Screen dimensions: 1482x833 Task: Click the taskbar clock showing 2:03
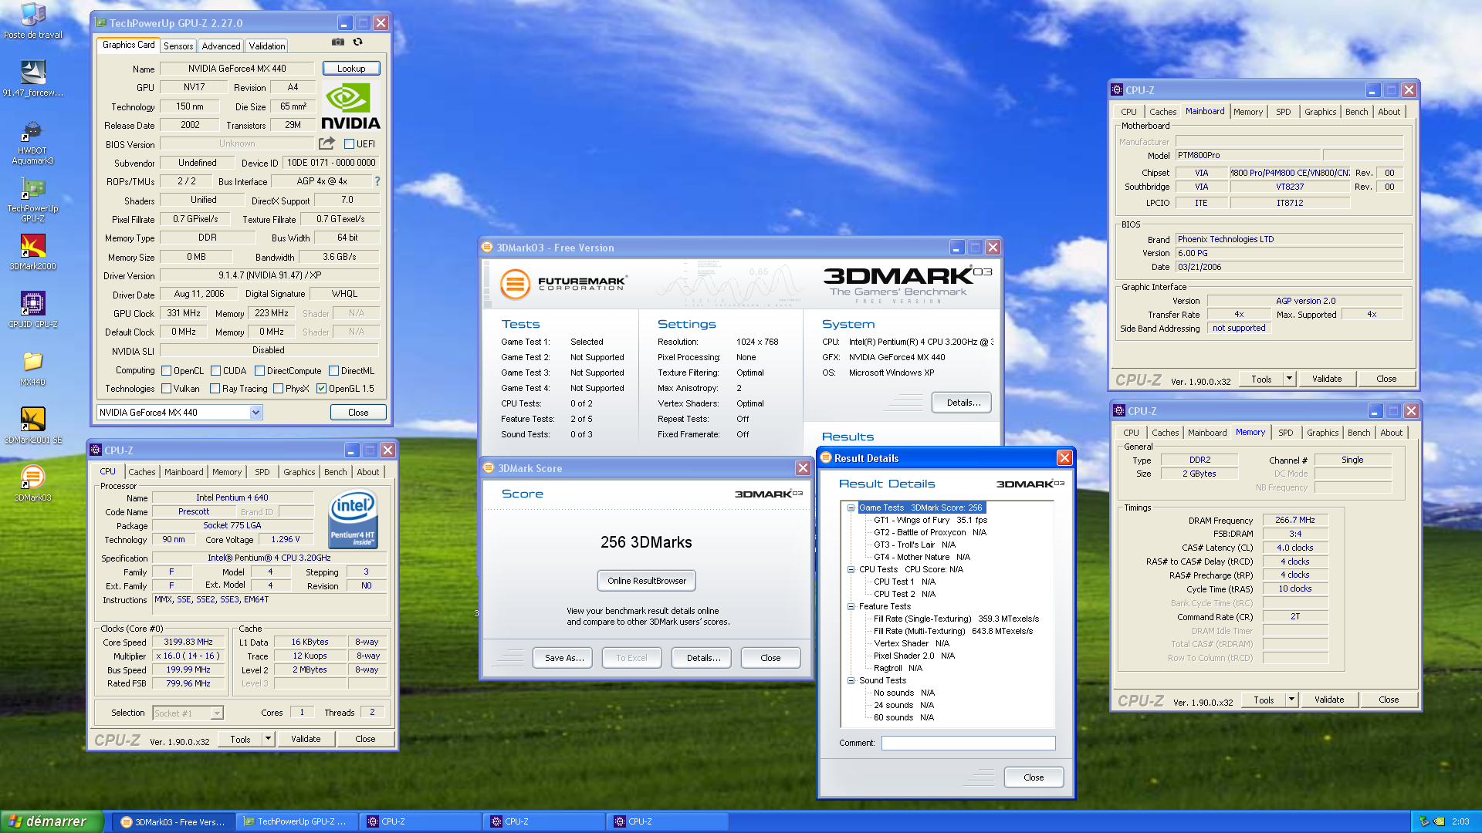point(1460,821)
